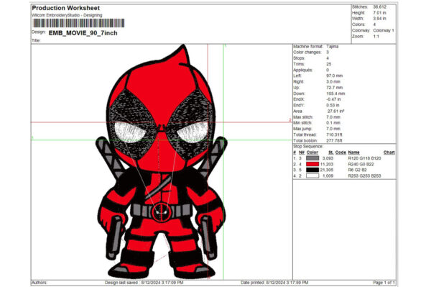Click the 'Authors:' label in the footer
Viewport: 431px width, 287px height.
click(x=40, y=283)
